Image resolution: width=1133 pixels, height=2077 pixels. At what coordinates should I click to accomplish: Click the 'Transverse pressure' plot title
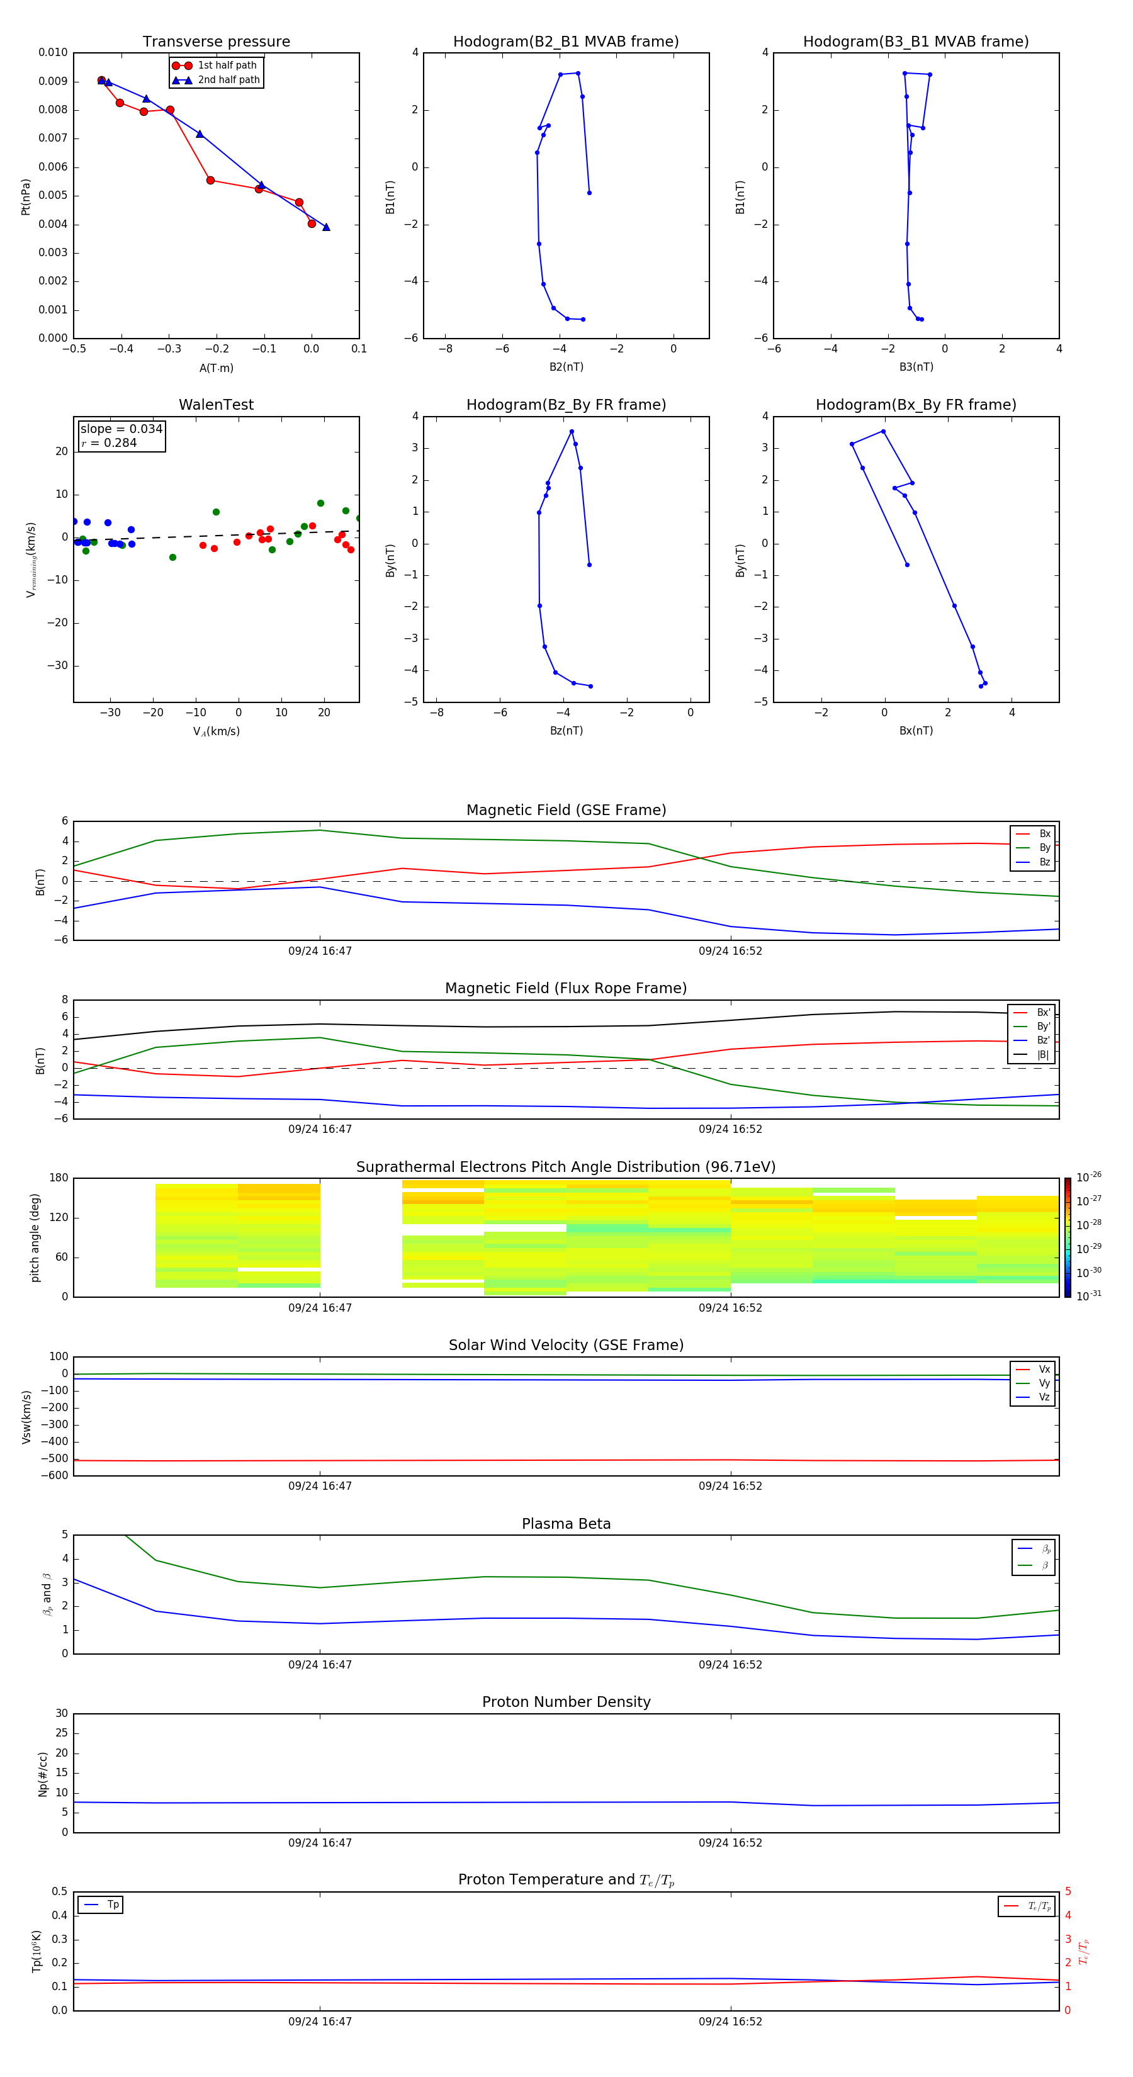pos(216,41)
